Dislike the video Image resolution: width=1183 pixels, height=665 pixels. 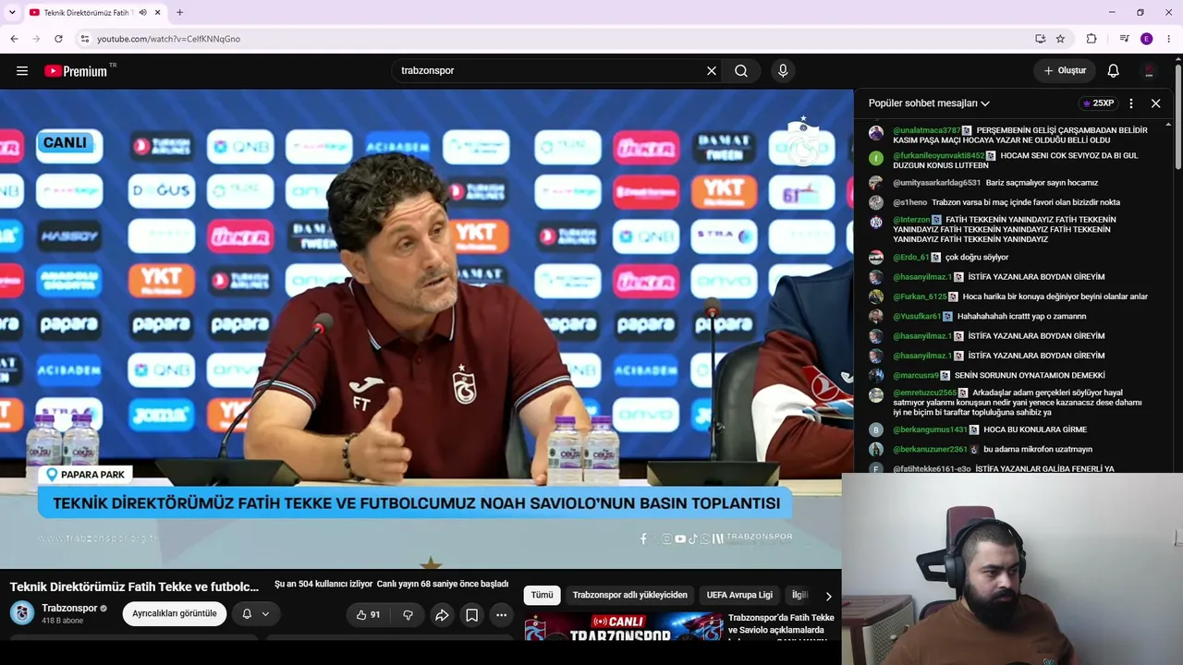[408, 614]
